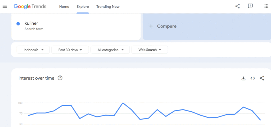Image resolution: width=271 pixels, height=127 pixels.
Task: Open the Past 30 days dropdown
Action: (x=70, y=50)
